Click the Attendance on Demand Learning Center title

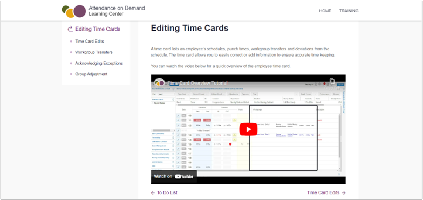pyautogui.click(x=117, y=11)
